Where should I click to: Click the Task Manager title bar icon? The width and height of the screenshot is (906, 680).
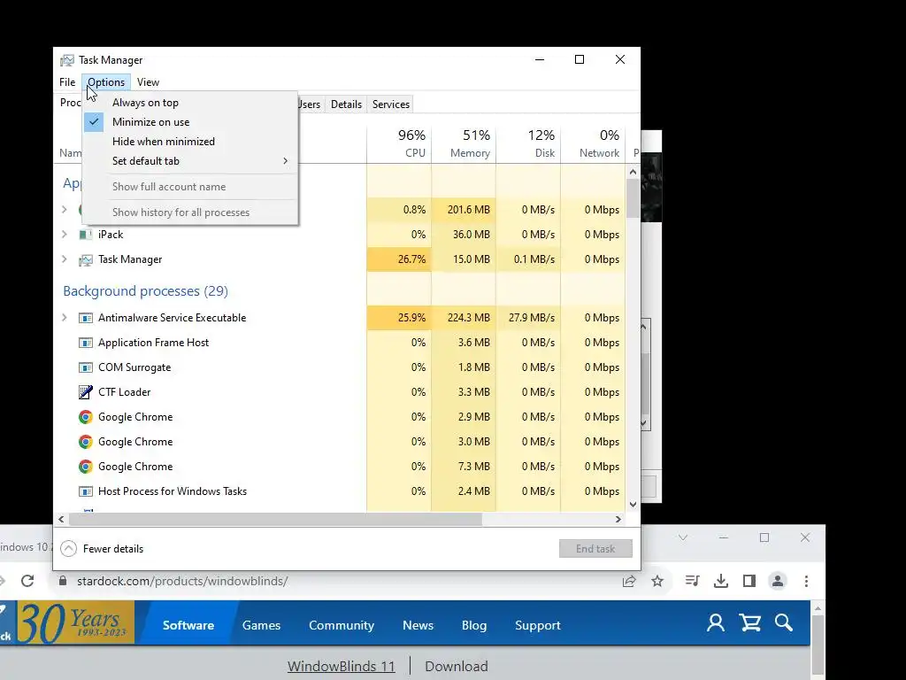pos(67,60)
